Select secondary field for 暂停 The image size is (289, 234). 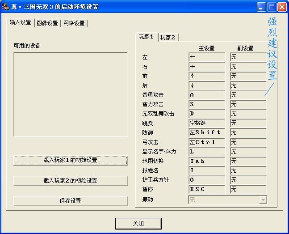click(x=248, y=189)
